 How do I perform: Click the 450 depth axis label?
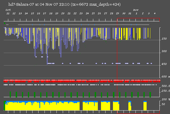[x=164, y=64]
